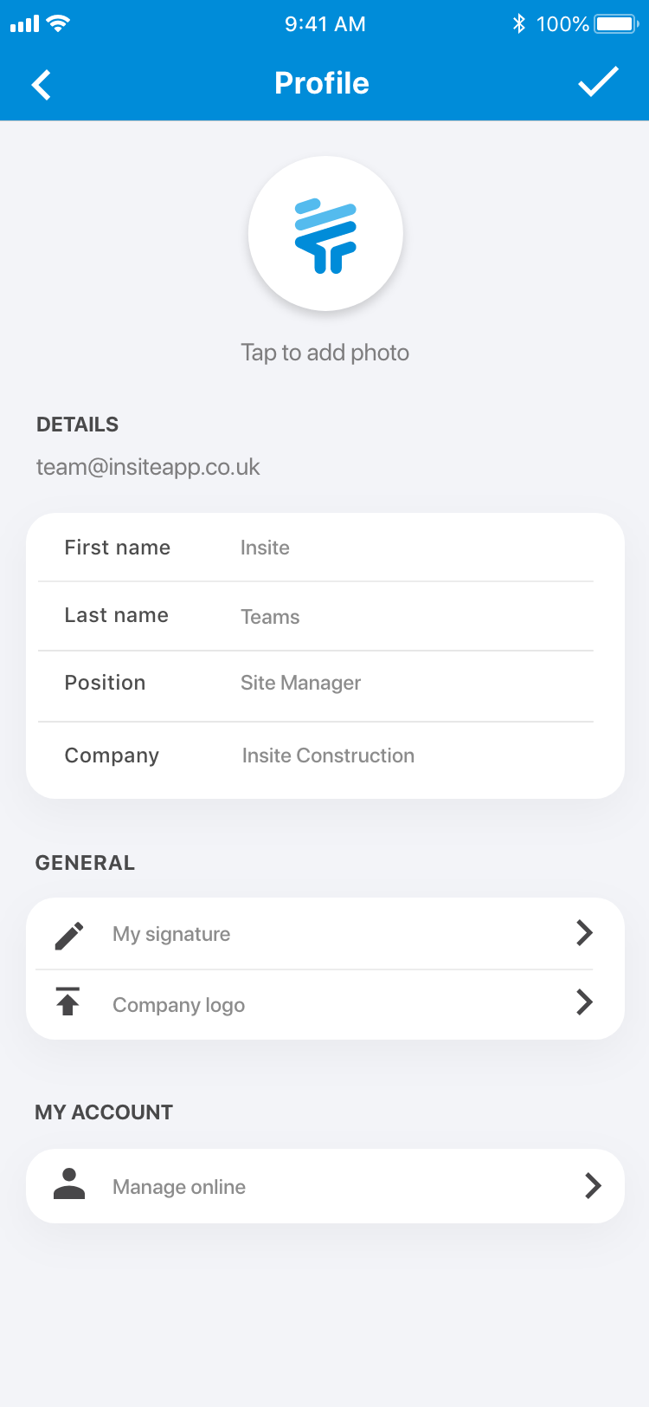Open the My signature menu item

pos(325,934)
